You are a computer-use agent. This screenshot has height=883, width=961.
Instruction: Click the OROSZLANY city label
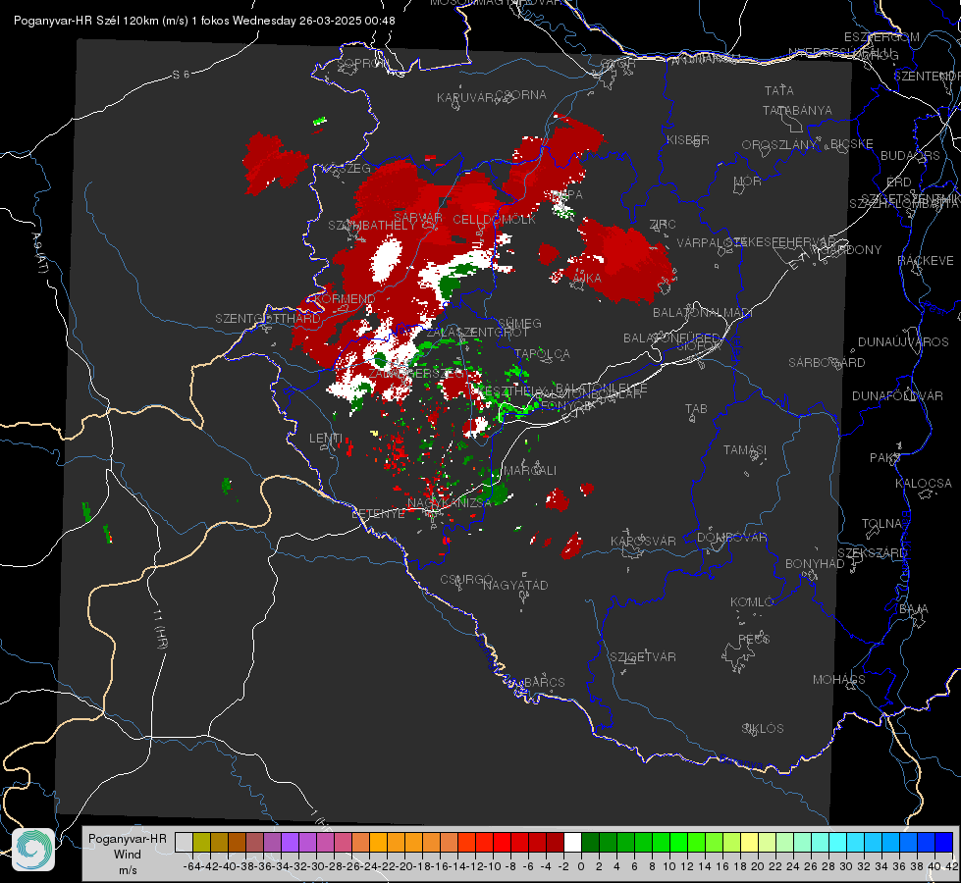tap(779, 145)
